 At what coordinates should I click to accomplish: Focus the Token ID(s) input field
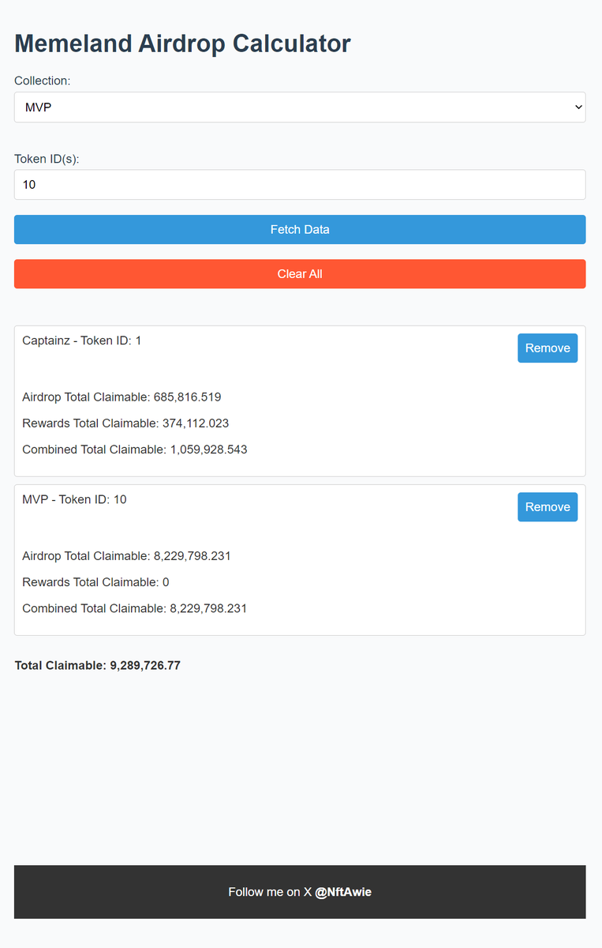tap(300, 185)
